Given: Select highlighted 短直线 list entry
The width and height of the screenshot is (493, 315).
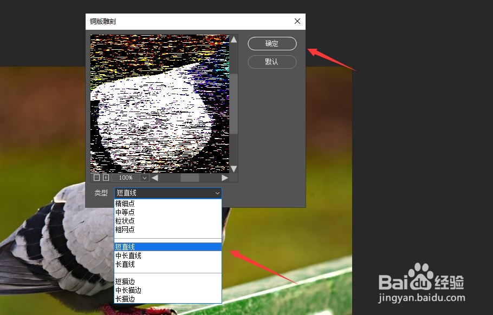Looking at the screenshot, I should tap(168, 247).
